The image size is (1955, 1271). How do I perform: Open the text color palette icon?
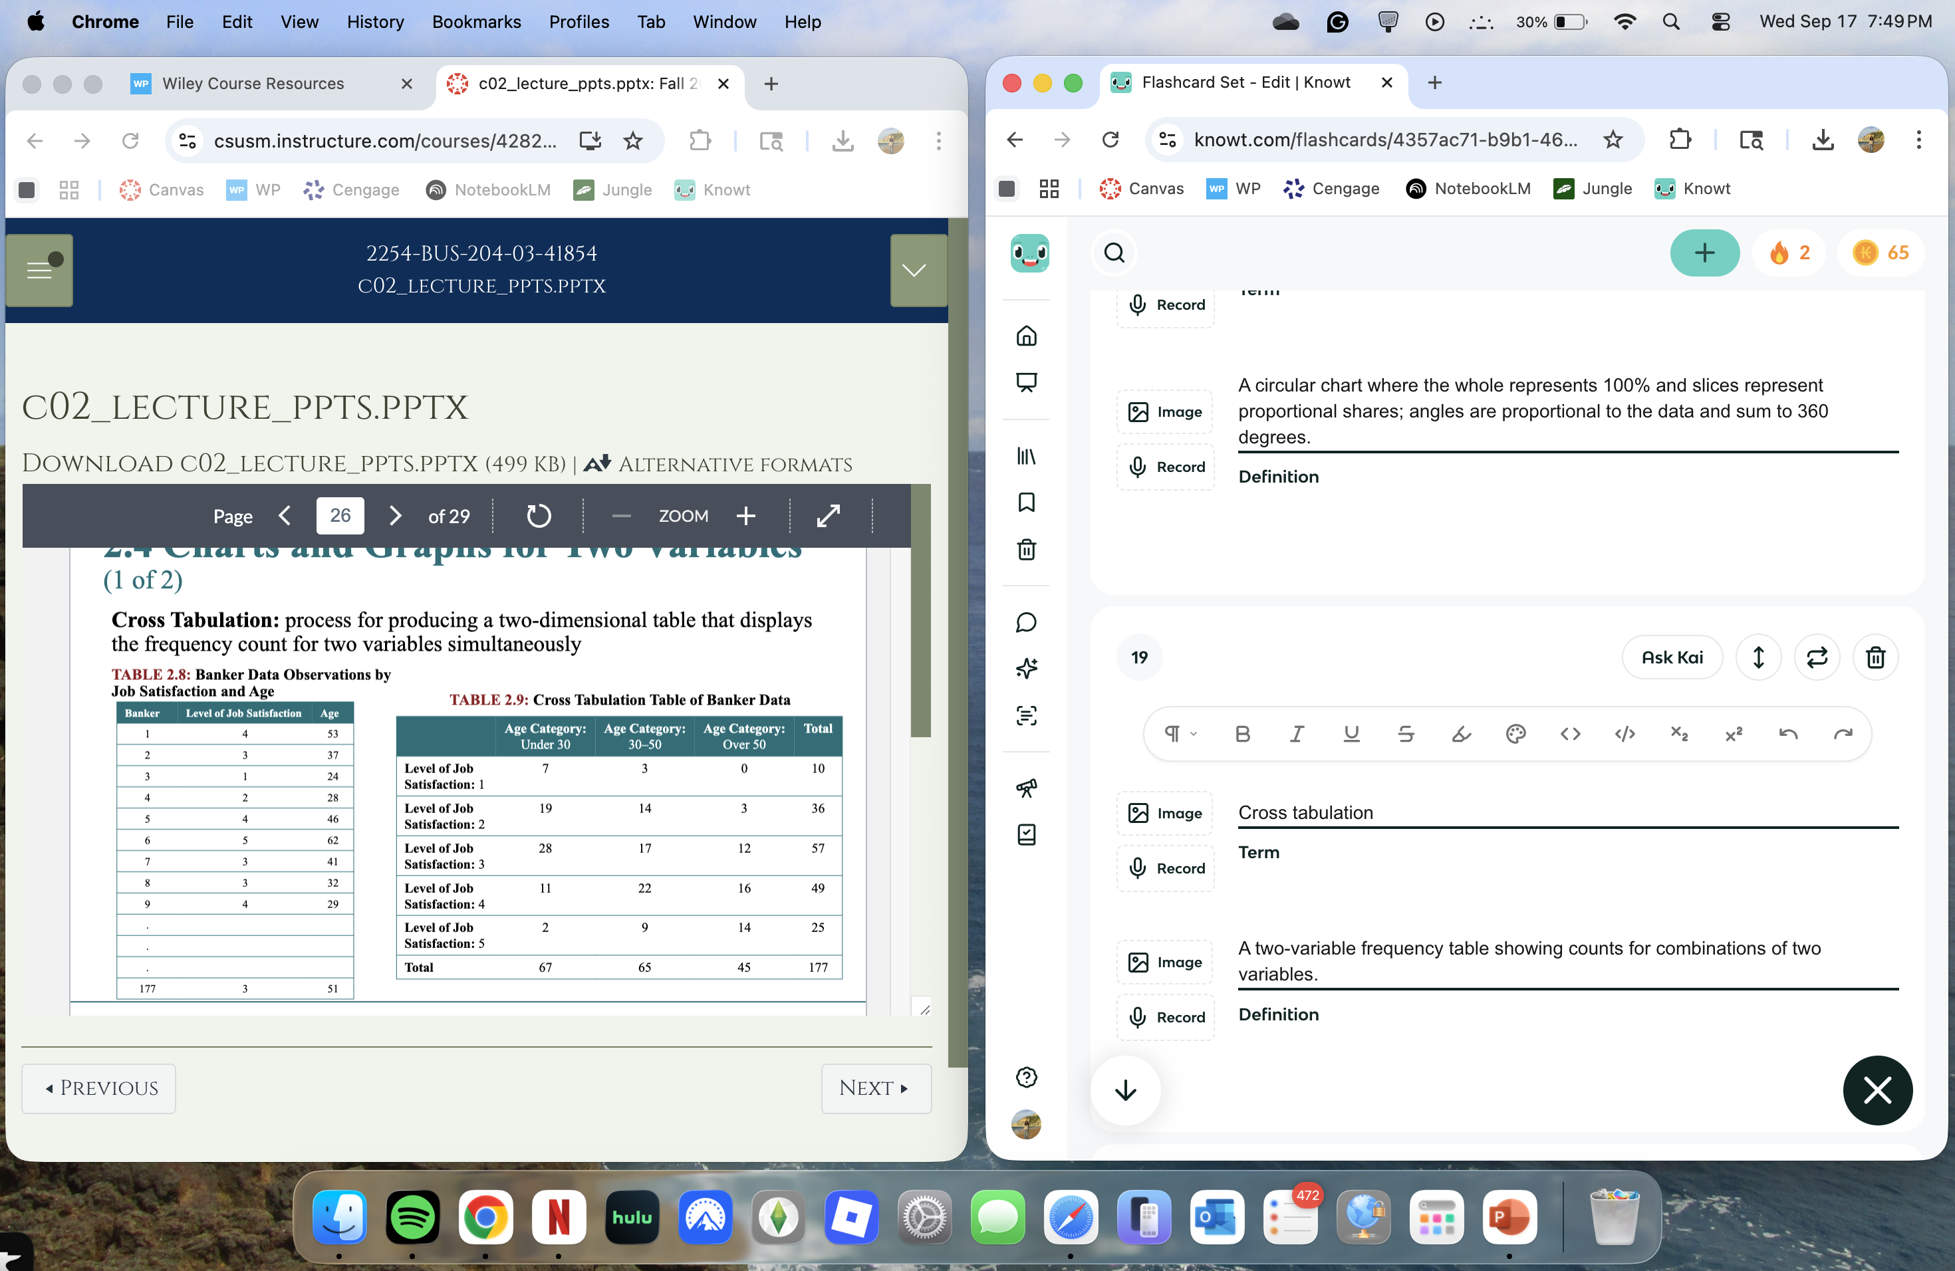point(1515,733)
